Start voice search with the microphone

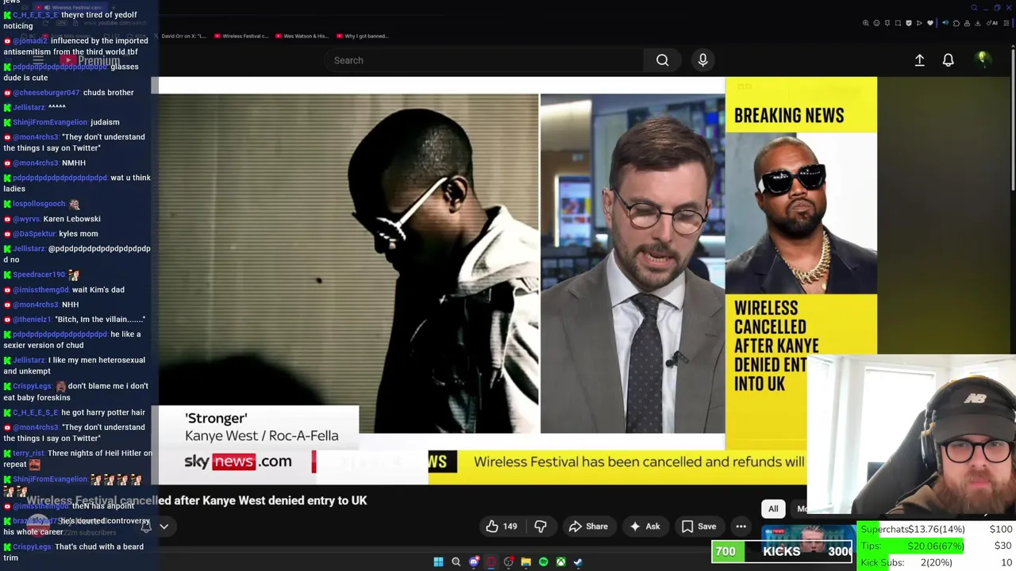coord(702,60)
